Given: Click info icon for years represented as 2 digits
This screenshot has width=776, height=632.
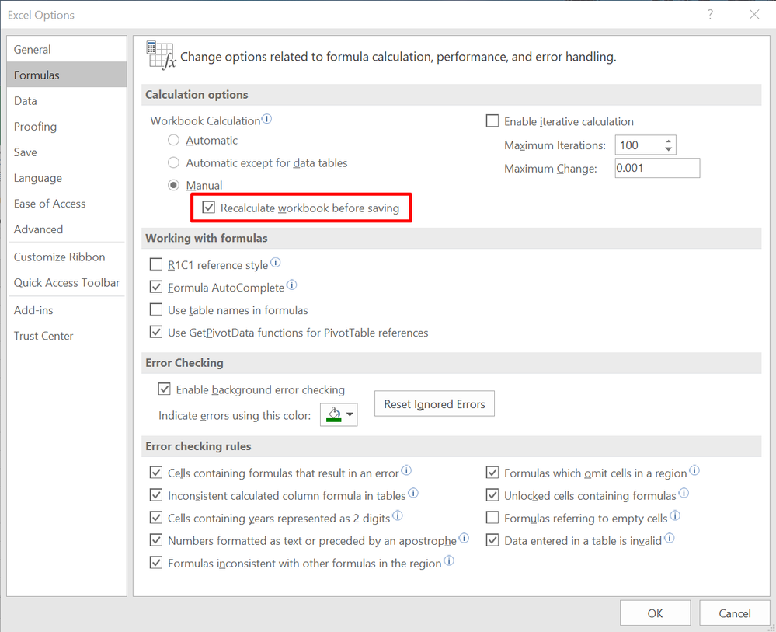Looking at the screenshot, I should [398, 515].
